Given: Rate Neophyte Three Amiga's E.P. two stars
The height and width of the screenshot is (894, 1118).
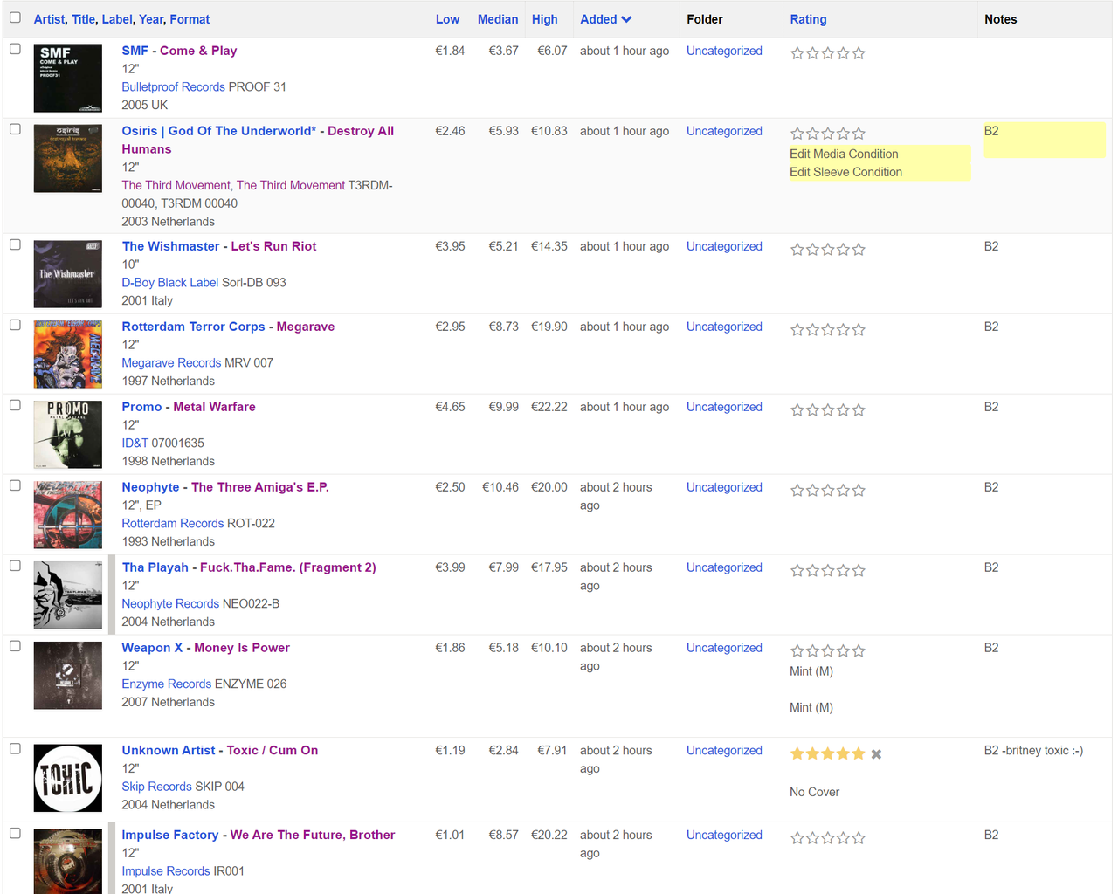Looking at the screenshot, I should point(812,491).
